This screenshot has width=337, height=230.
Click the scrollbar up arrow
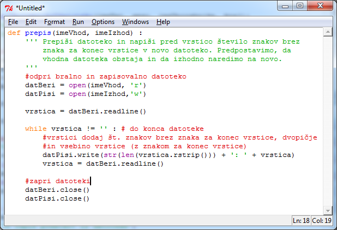point(328,32)
